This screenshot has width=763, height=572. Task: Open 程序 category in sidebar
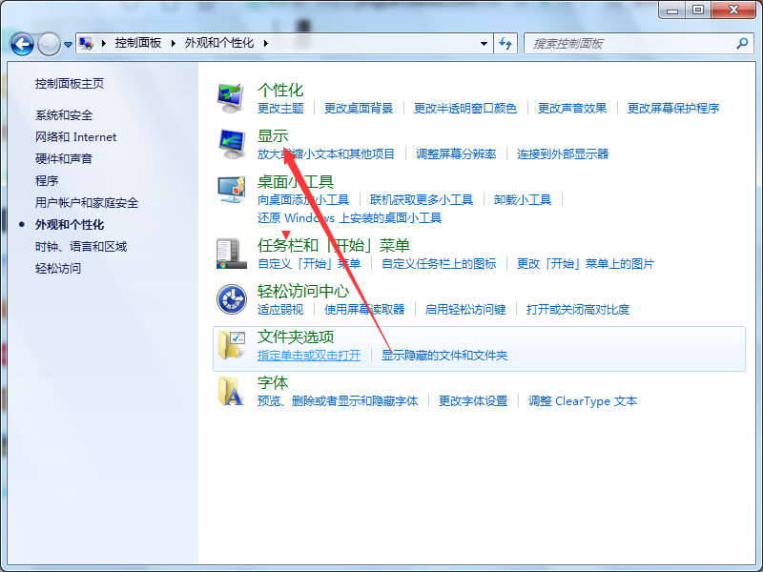[x=47, y=181]
